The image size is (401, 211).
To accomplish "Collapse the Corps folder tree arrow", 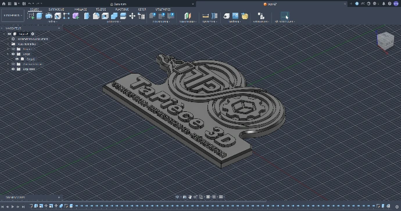I will point(8,54).
